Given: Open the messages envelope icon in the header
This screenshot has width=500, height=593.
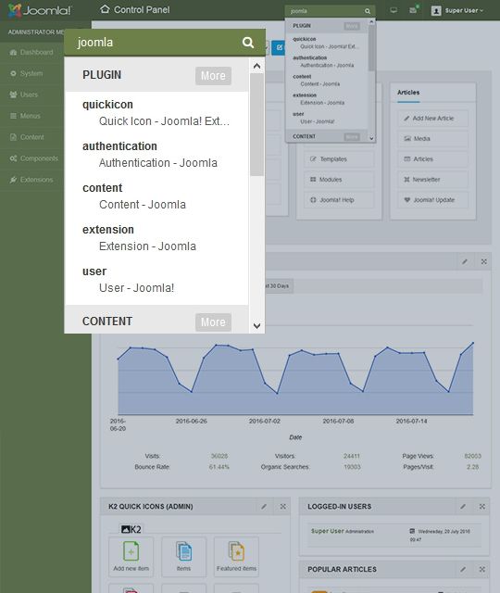Looking at the screenshot, I should point(413,10).
